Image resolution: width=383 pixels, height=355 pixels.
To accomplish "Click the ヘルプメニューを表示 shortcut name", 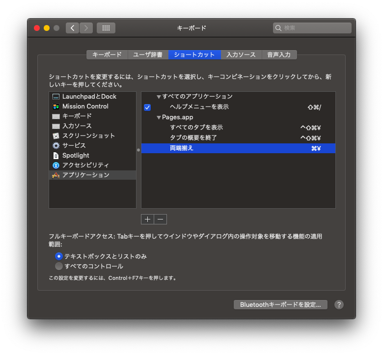I will (x=199, y=107).
